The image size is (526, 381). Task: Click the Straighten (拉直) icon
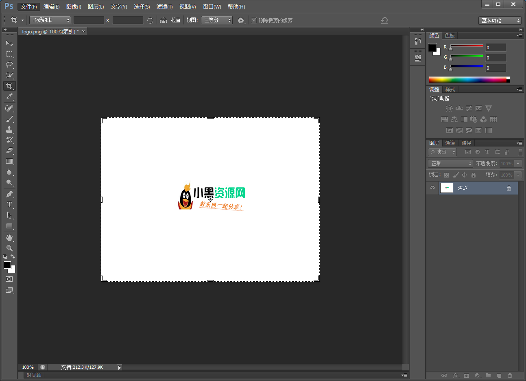pyautogui.click(x=164, y=20)
